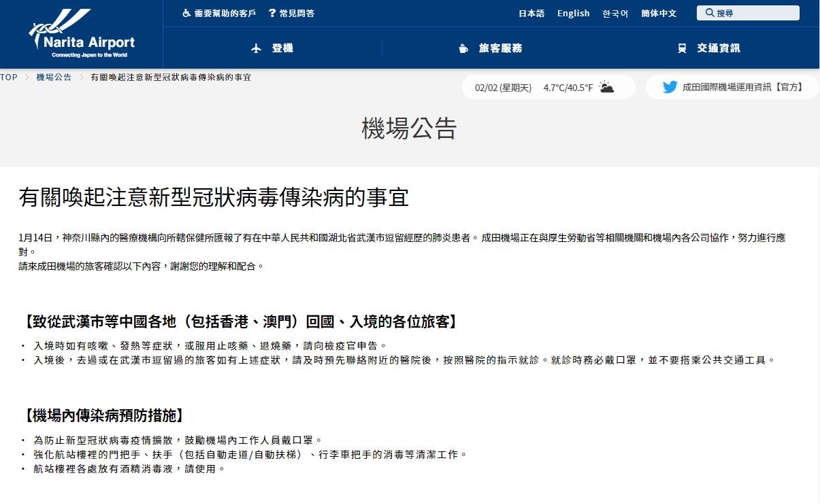Screen dimensions: 820x503
Task: Switch language to 简体中文
Action: [x=659, y=13]
